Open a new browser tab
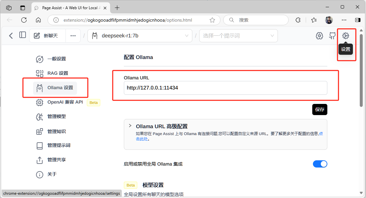The image size is (366, 198). click(x=117, y=8)
